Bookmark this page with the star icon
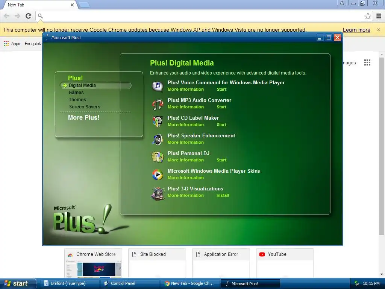This screenshot has height=289, width=385. (368, 16)
